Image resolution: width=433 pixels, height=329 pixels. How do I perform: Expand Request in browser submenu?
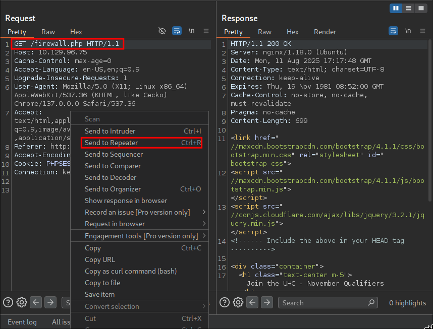tap(139, 224)
